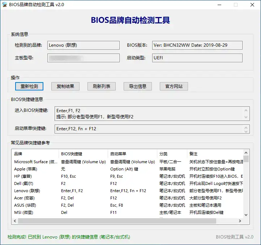Click the 'BIOS检测工具 v2.0' footer label

(x=235, y=237)
